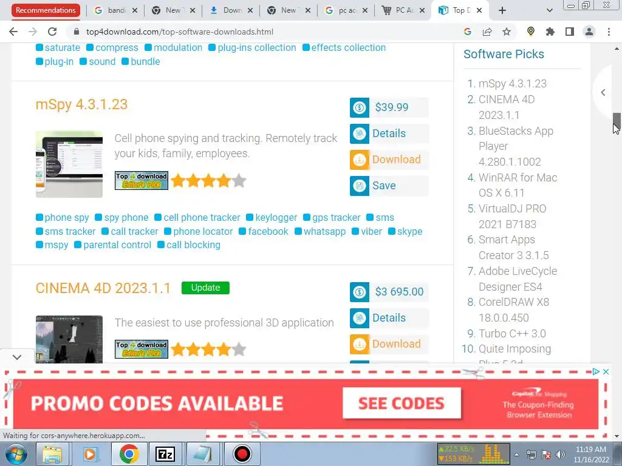
Task: Click the mSpy $39.99 price icon
Action: click(x=360, y=107)
